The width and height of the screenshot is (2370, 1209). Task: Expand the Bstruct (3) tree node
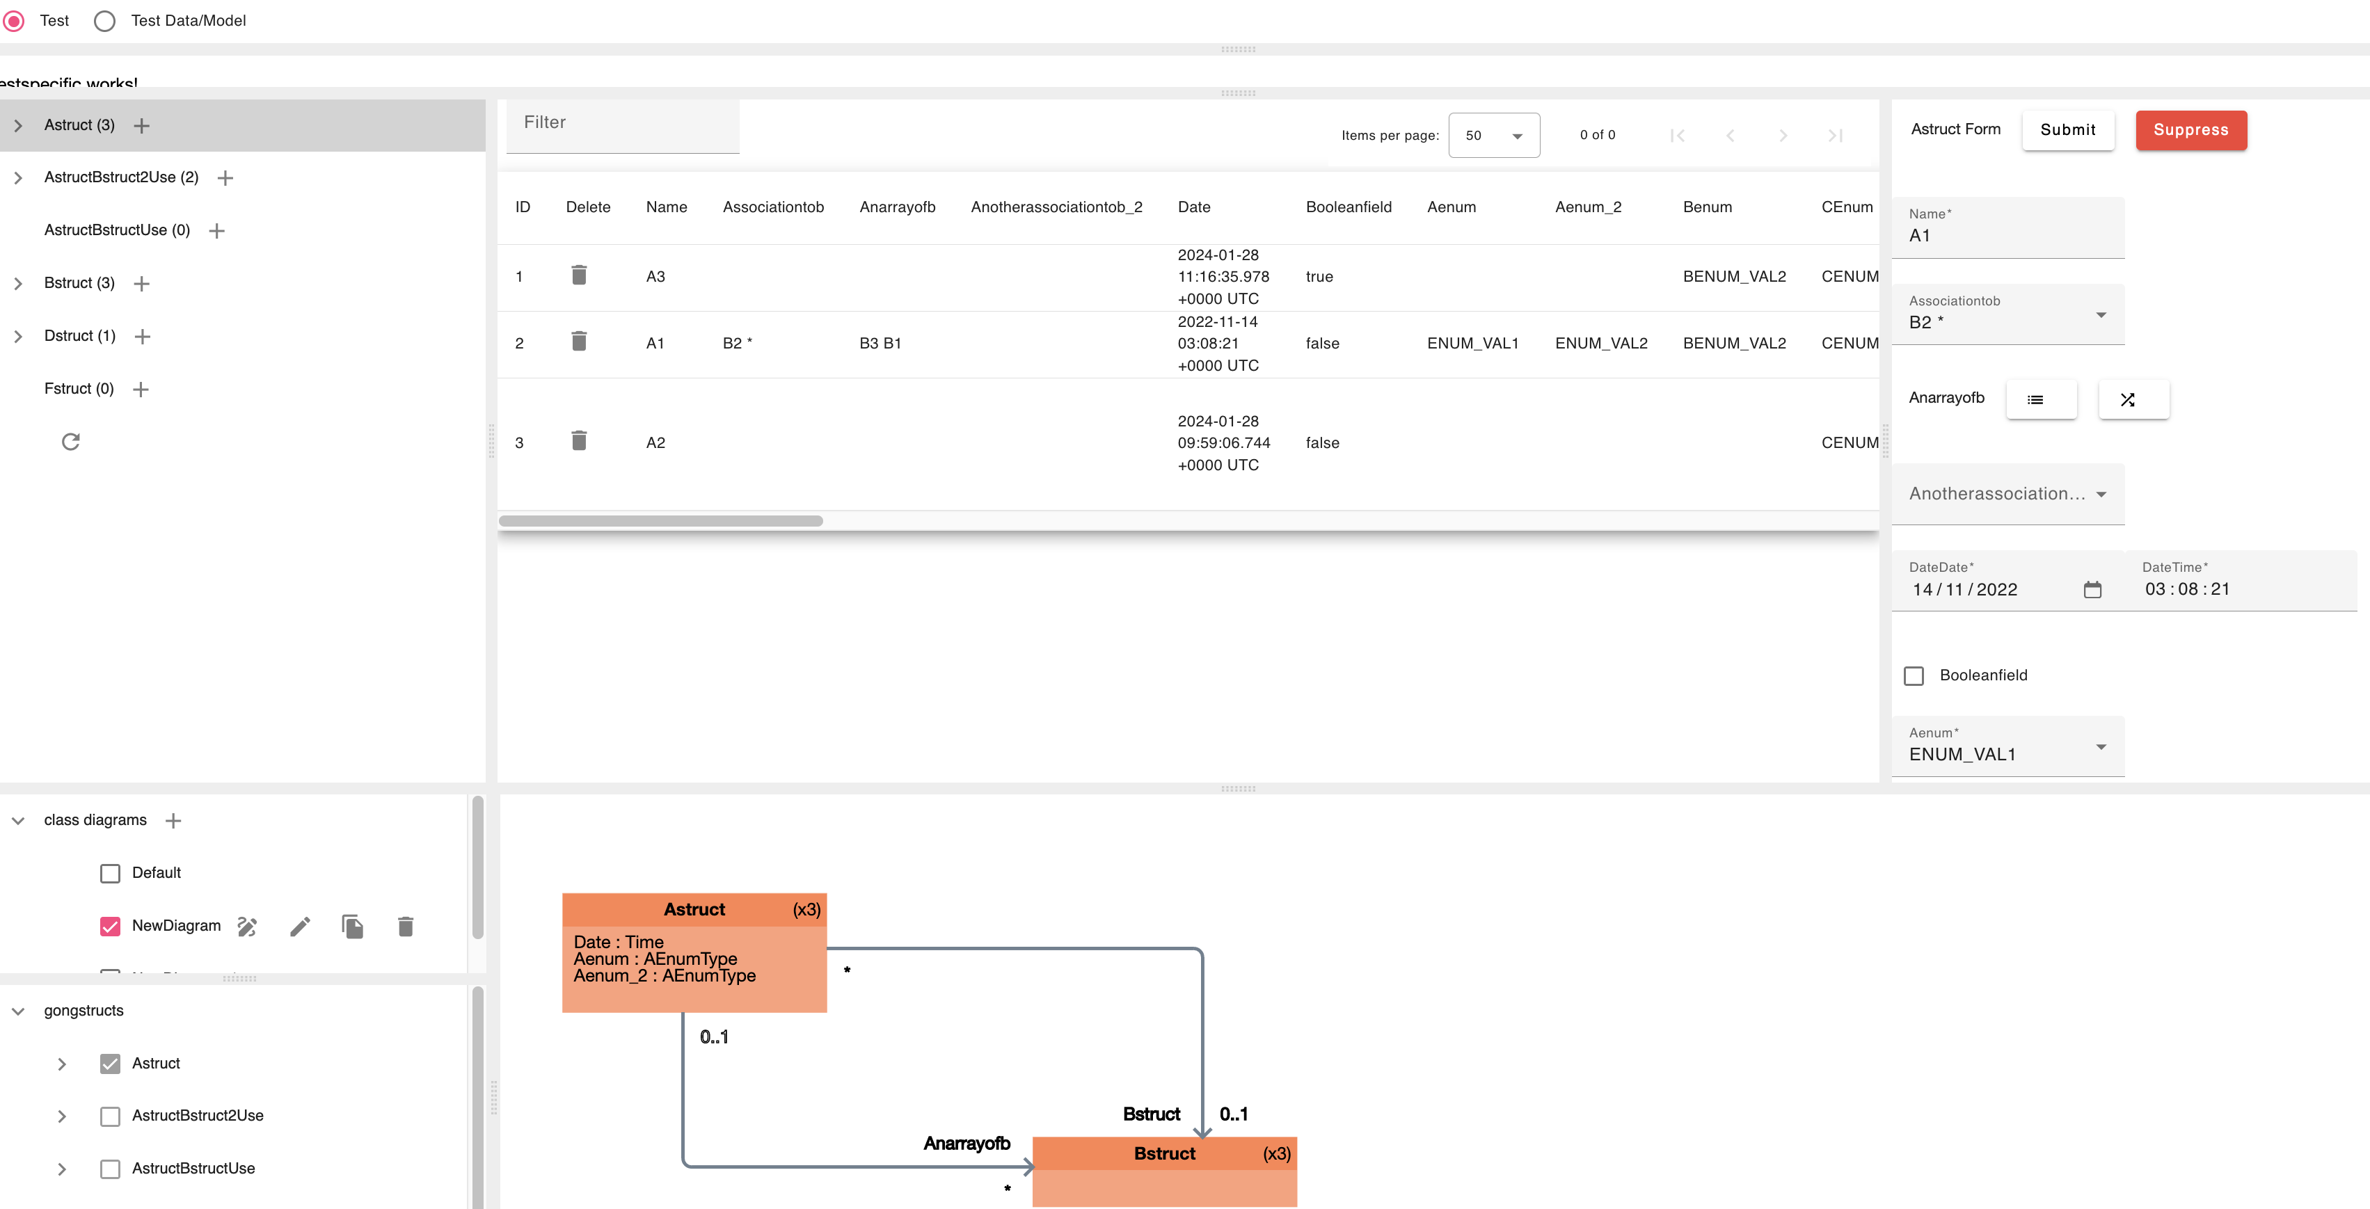pos(18,283)
